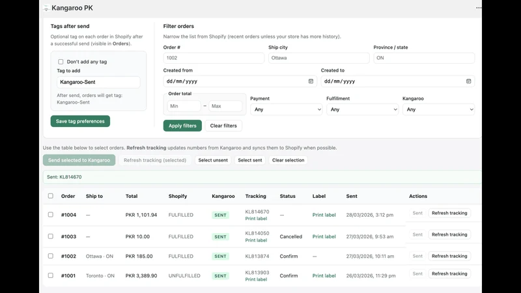Click disabled Sent button for order #1001
The image size is (521, 293).
pyautogui.click(x=417, y=273)
